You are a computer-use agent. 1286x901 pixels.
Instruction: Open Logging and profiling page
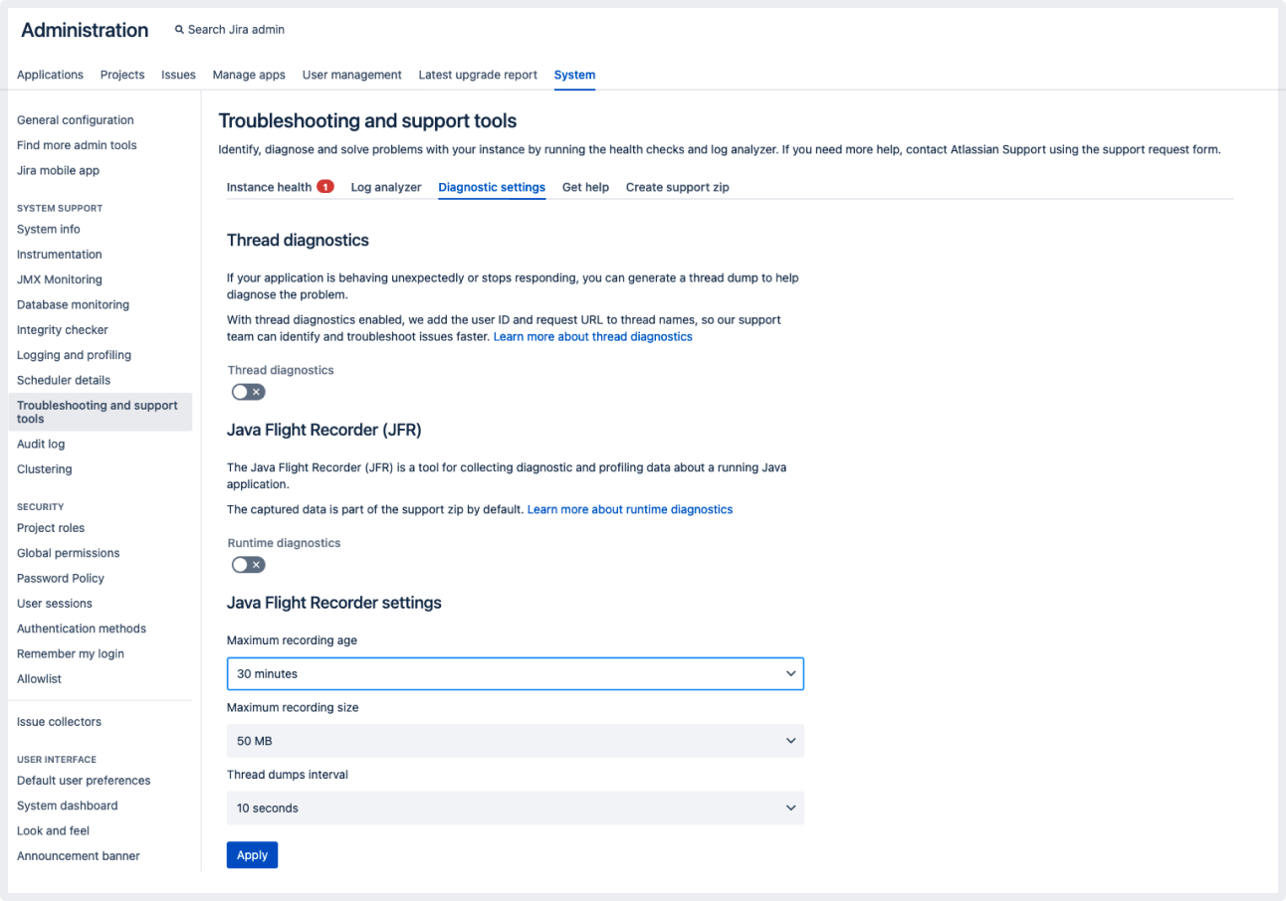74,355
